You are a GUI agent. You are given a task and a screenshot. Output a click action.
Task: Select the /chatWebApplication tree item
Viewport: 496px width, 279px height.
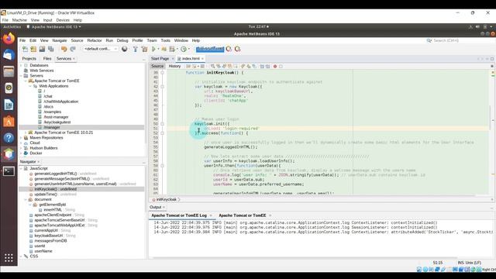60,102
